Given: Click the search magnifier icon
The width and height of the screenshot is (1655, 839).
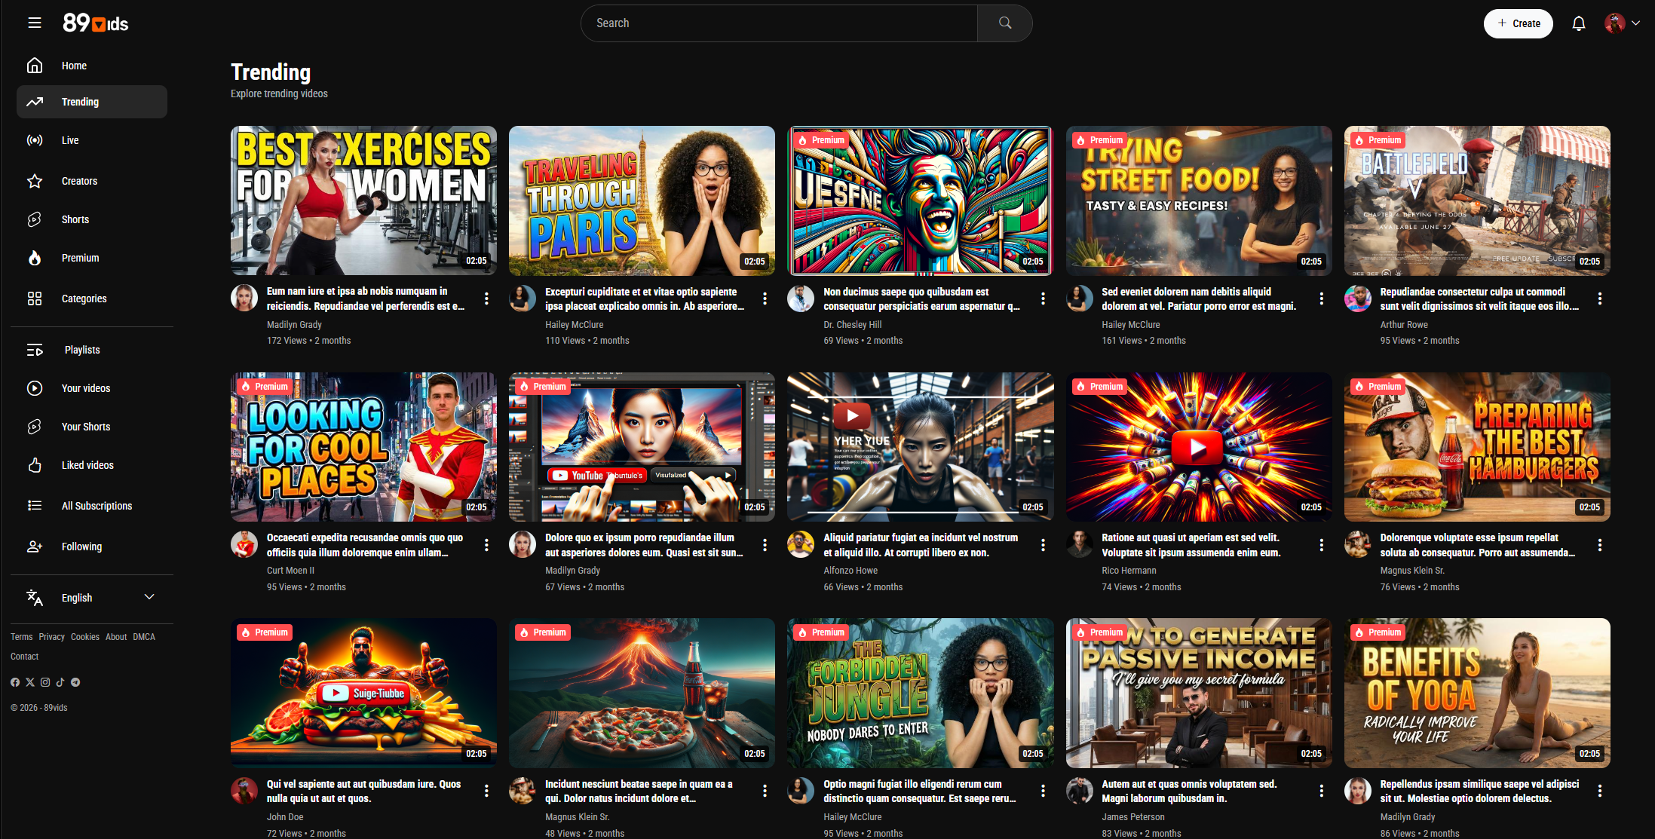Looking at the screenshot, I should (1004, 23).
